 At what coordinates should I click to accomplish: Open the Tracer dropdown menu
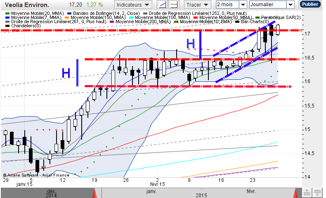[x=198, y=5]
